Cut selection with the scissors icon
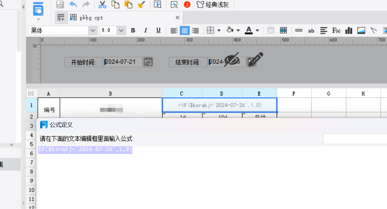The image size is (387, 209). (x=102, y=4)
